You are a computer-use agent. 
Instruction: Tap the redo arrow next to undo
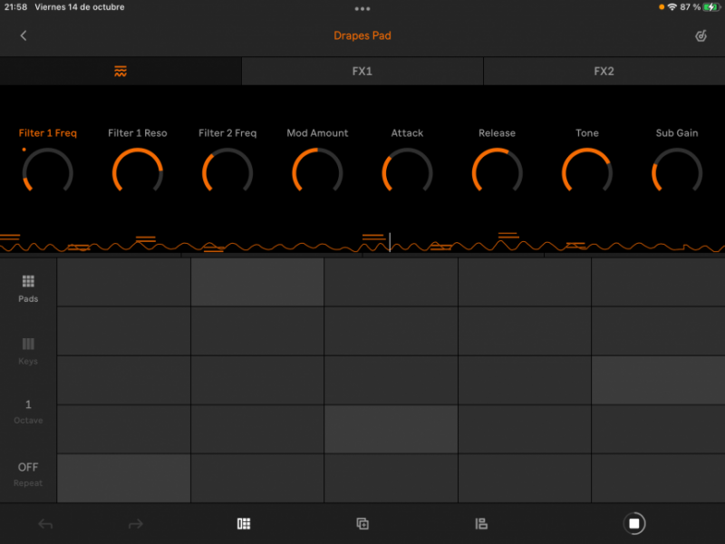[135, 523]
